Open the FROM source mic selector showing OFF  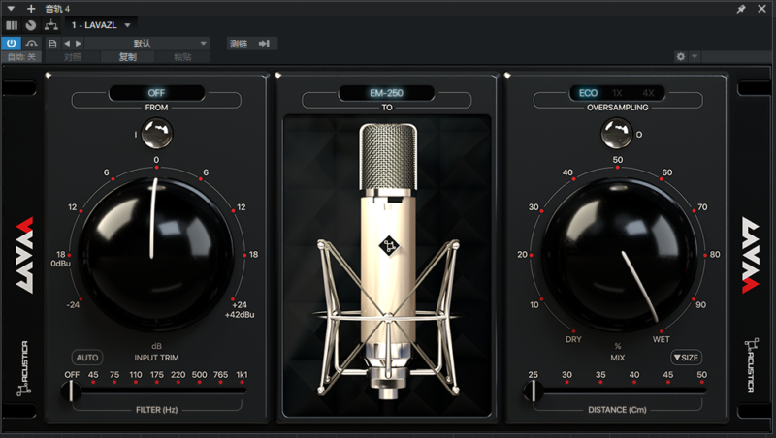pyautogui.click(x=156, y=93)
